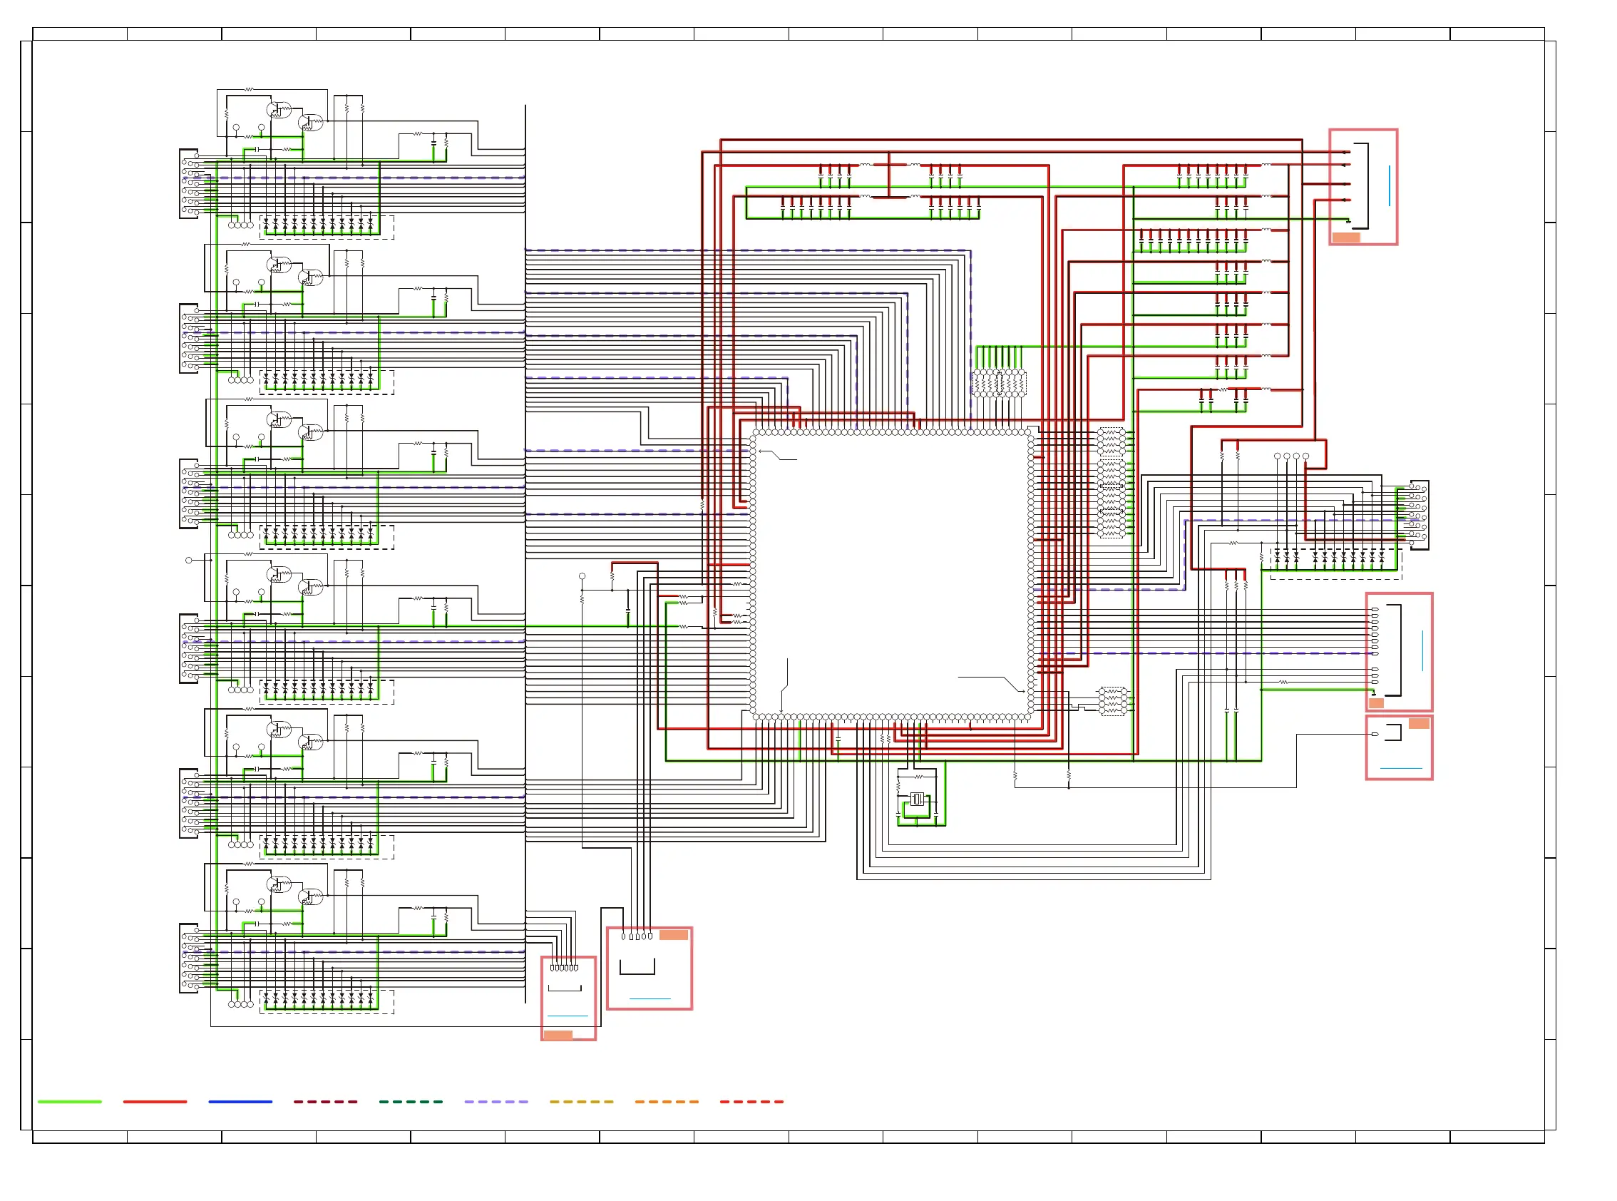Click the solid green legend line

click(x=70, y=1101)
